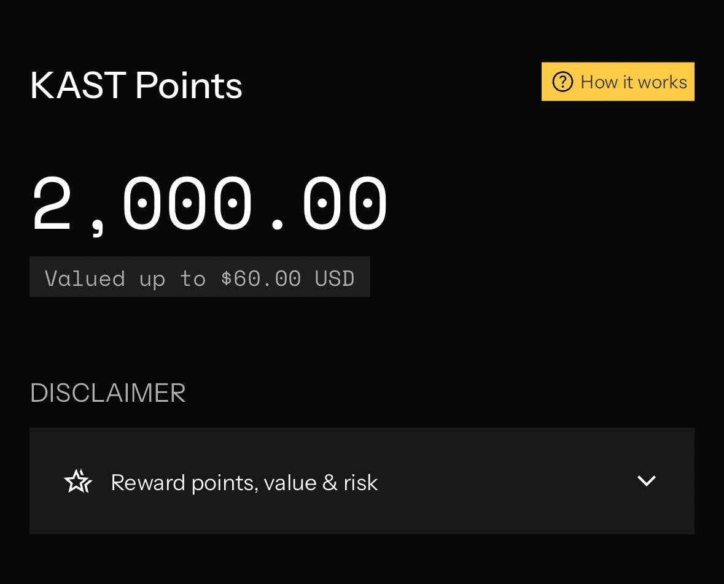Select the KAST Points heading
The image size is (724, 584).
click(136, 85)
